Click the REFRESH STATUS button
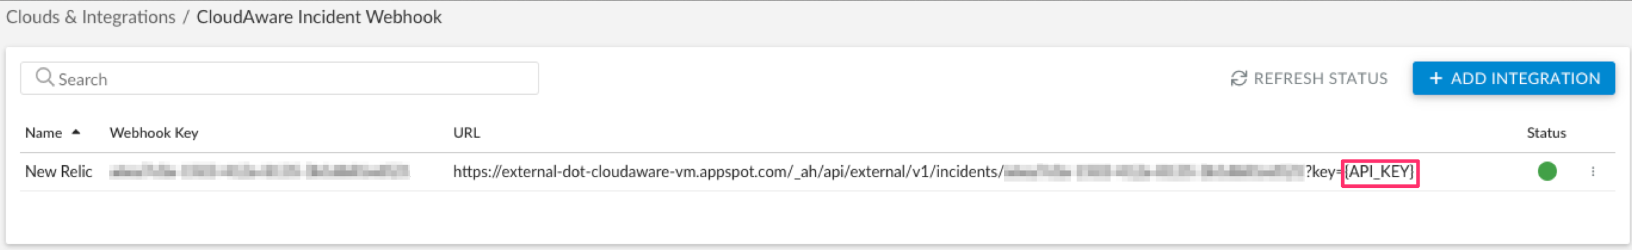The image size is (1632, 250). (1309, 79)
